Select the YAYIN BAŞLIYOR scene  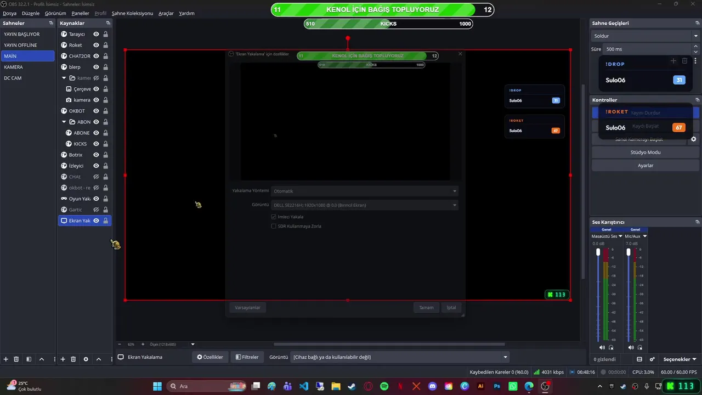pos(27,34)
